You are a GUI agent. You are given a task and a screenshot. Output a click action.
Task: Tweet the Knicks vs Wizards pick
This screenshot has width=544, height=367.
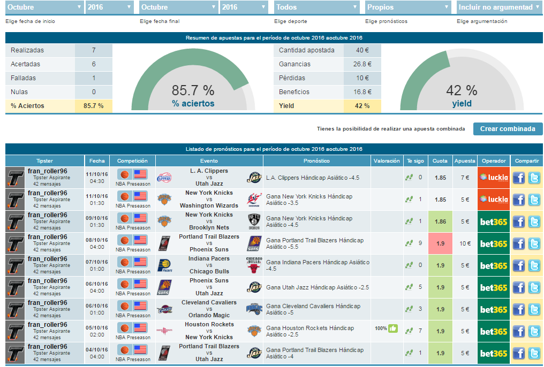[534, 200]
